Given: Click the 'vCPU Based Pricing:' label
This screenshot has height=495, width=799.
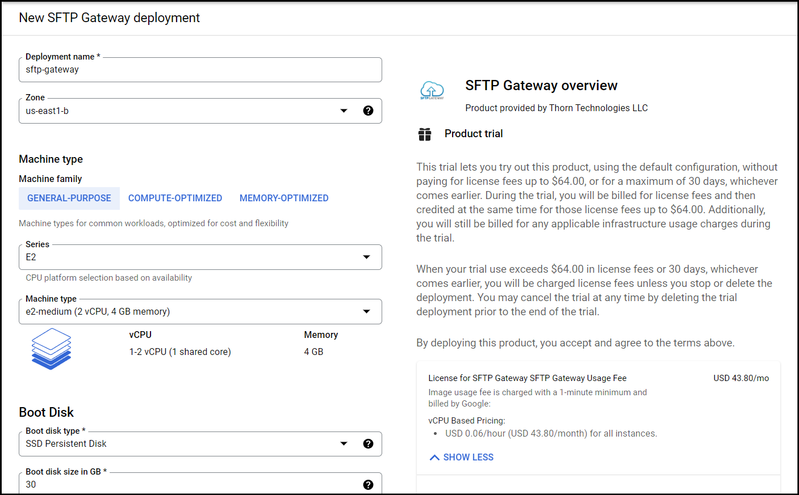Looking at the screenshot, I should (x=467, y=420).
